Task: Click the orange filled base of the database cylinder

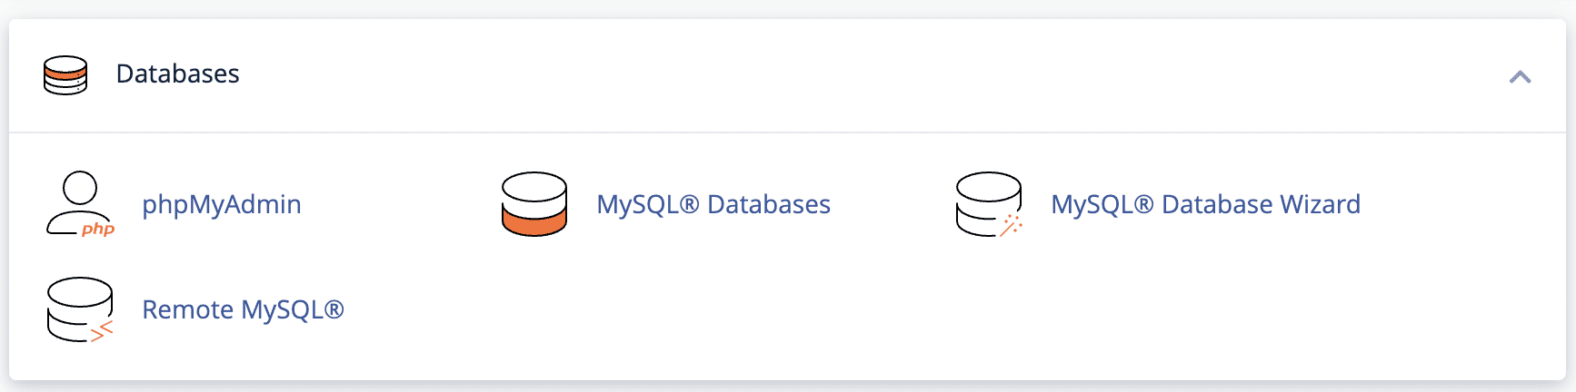Action: (534, 222)
